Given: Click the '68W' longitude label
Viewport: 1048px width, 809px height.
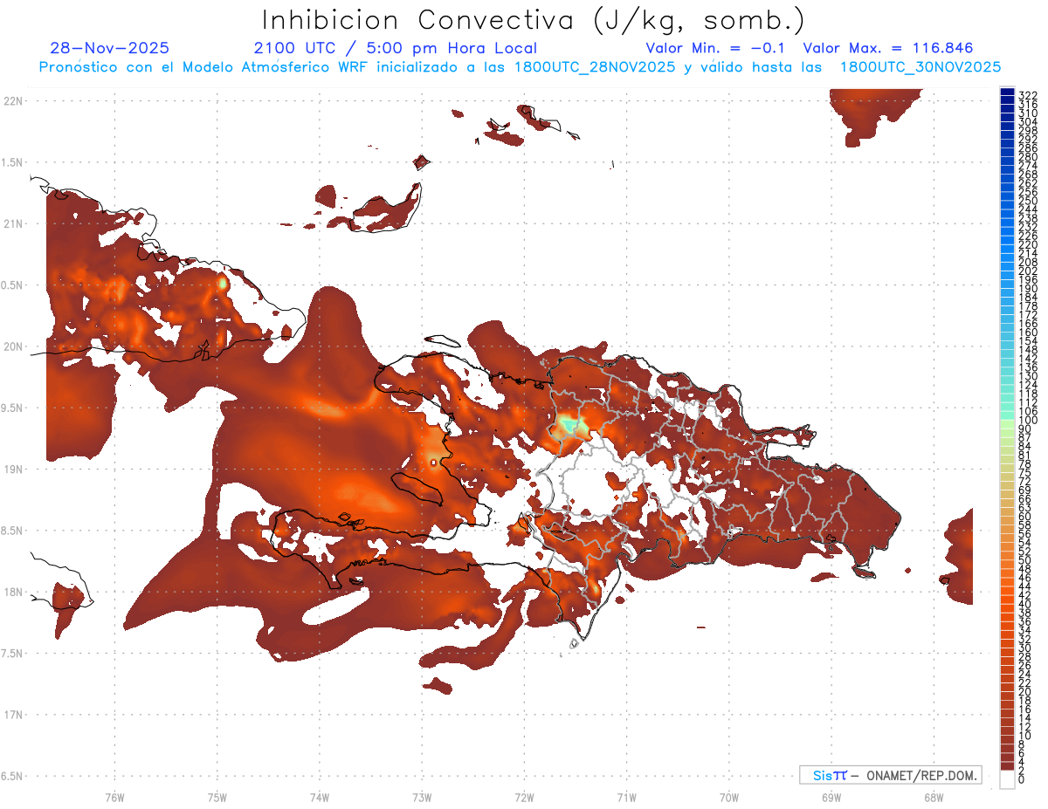Looking at the screenshot, I should (934, 797).
